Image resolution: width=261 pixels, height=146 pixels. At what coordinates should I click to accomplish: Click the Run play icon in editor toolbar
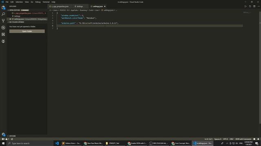pyautogui.click(x=246, y=6)
